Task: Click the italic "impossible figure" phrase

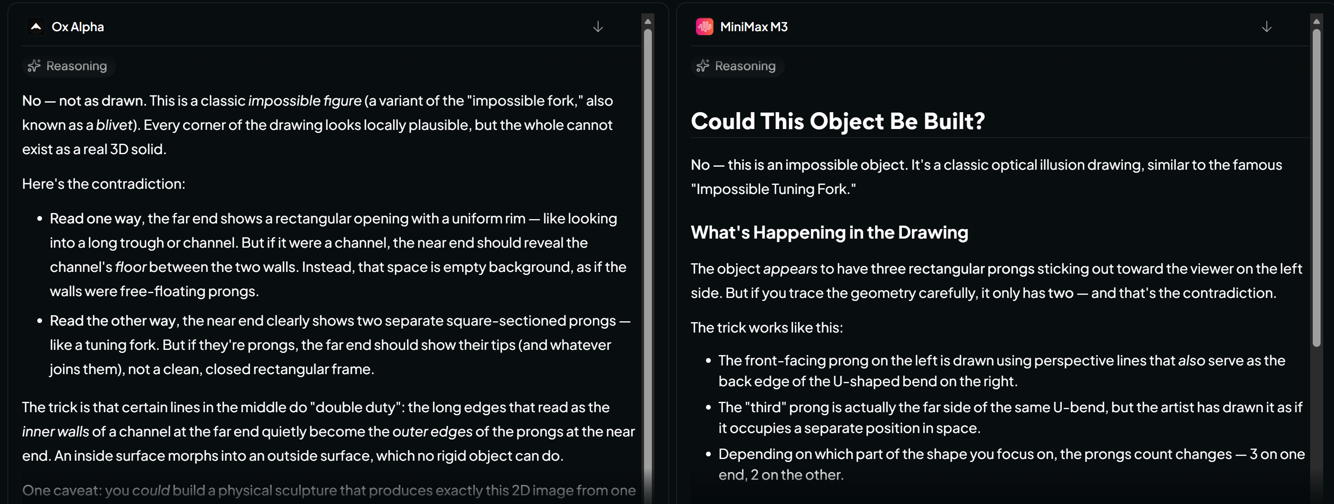Action: [x=305, y=100]
